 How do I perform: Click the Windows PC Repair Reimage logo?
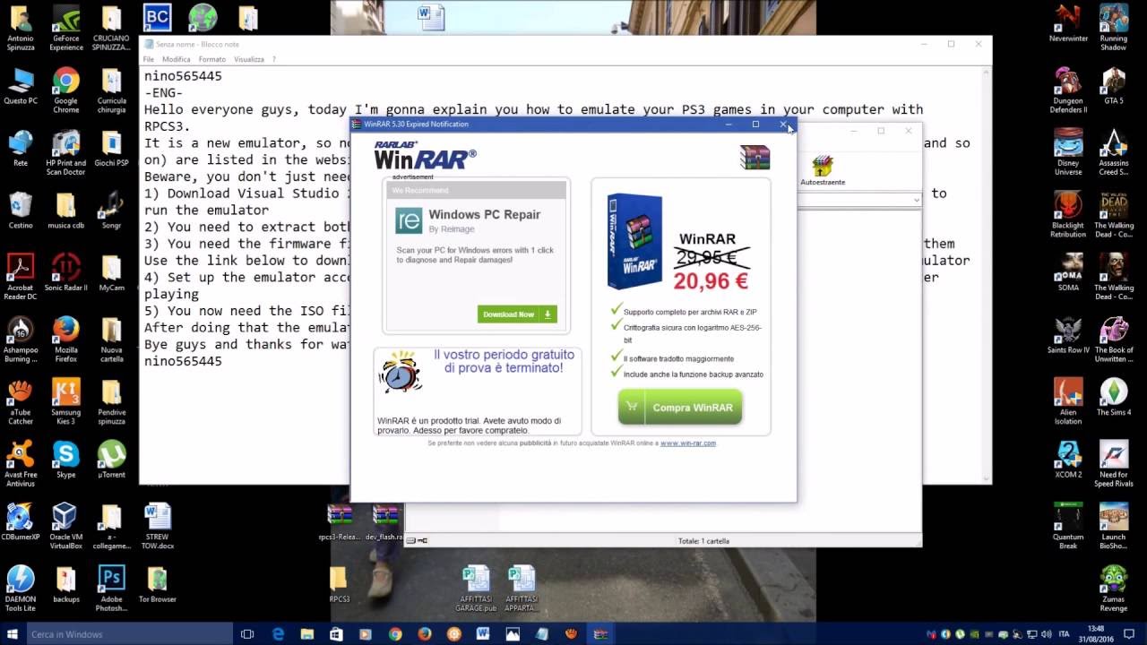pos(409,220)
